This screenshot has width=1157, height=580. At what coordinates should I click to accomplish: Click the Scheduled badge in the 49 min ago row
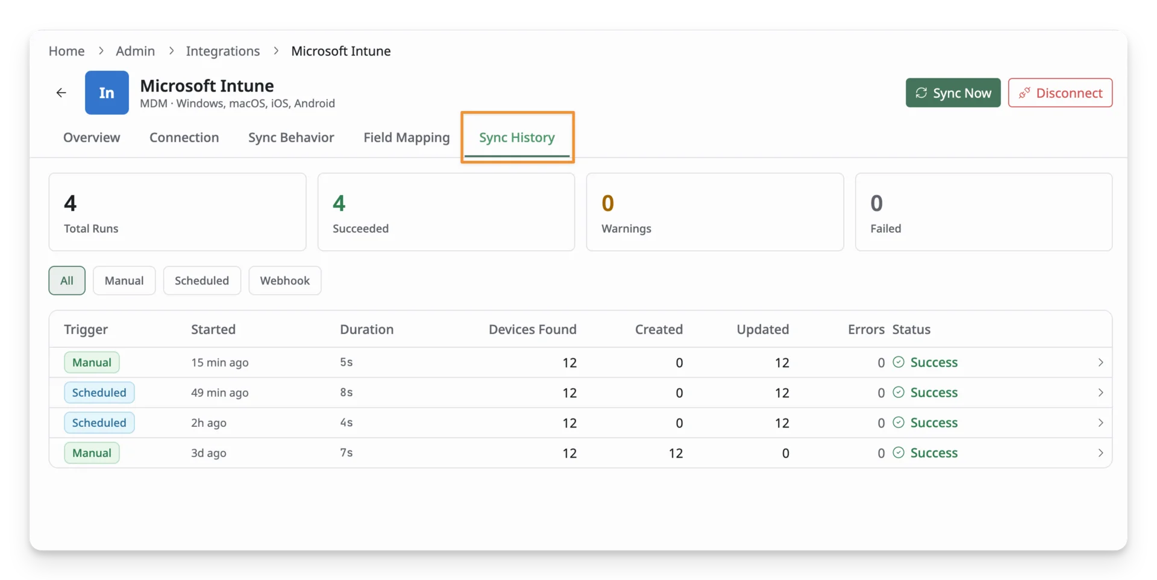pos(99,392)
